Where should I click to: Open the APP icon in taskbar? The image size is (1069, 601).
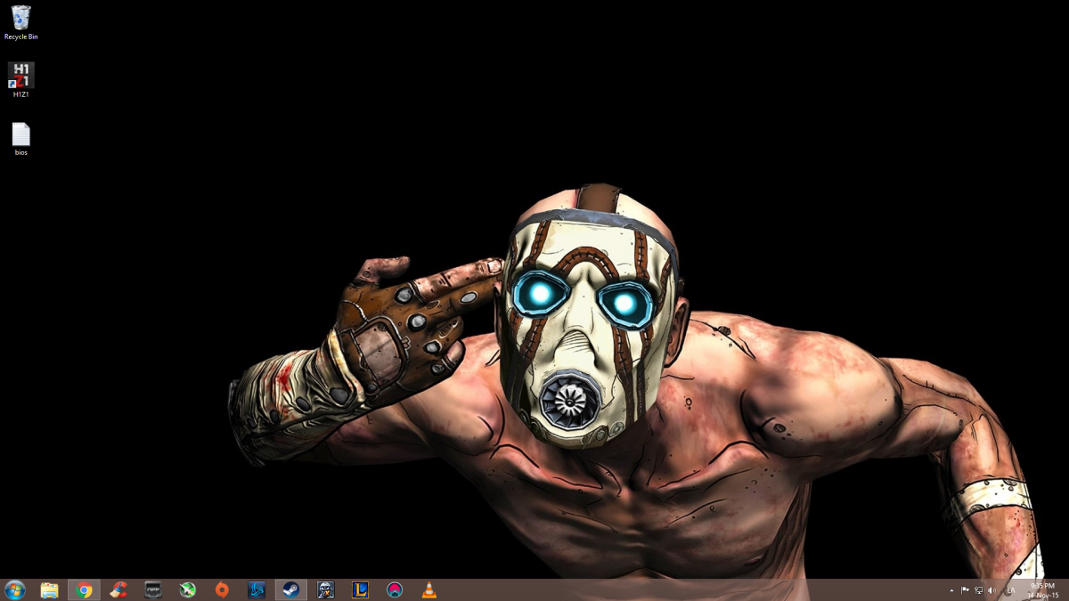(x=153, y=590)
